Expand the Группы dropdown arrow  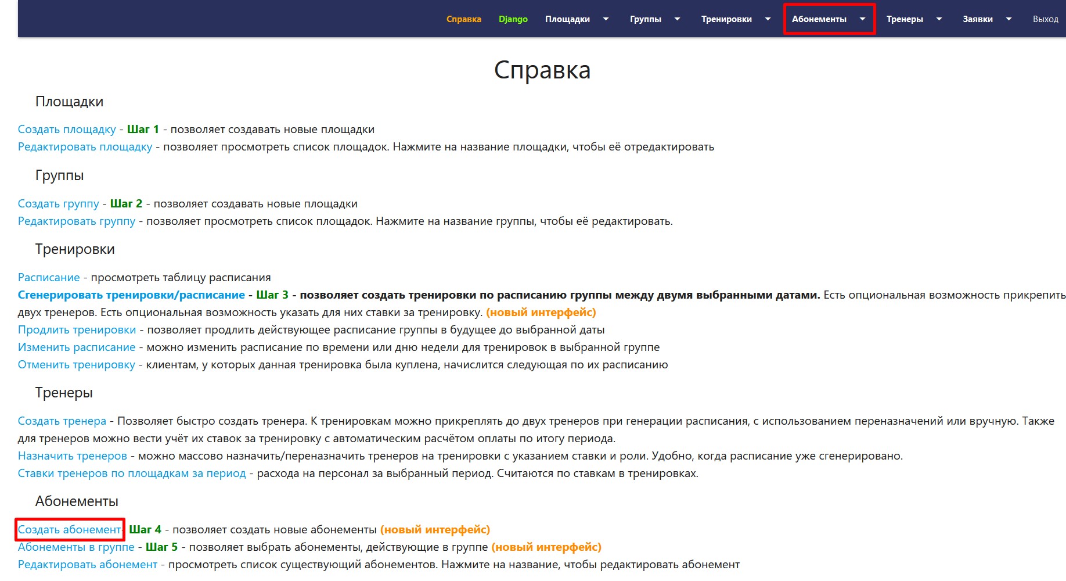[677, 19]
